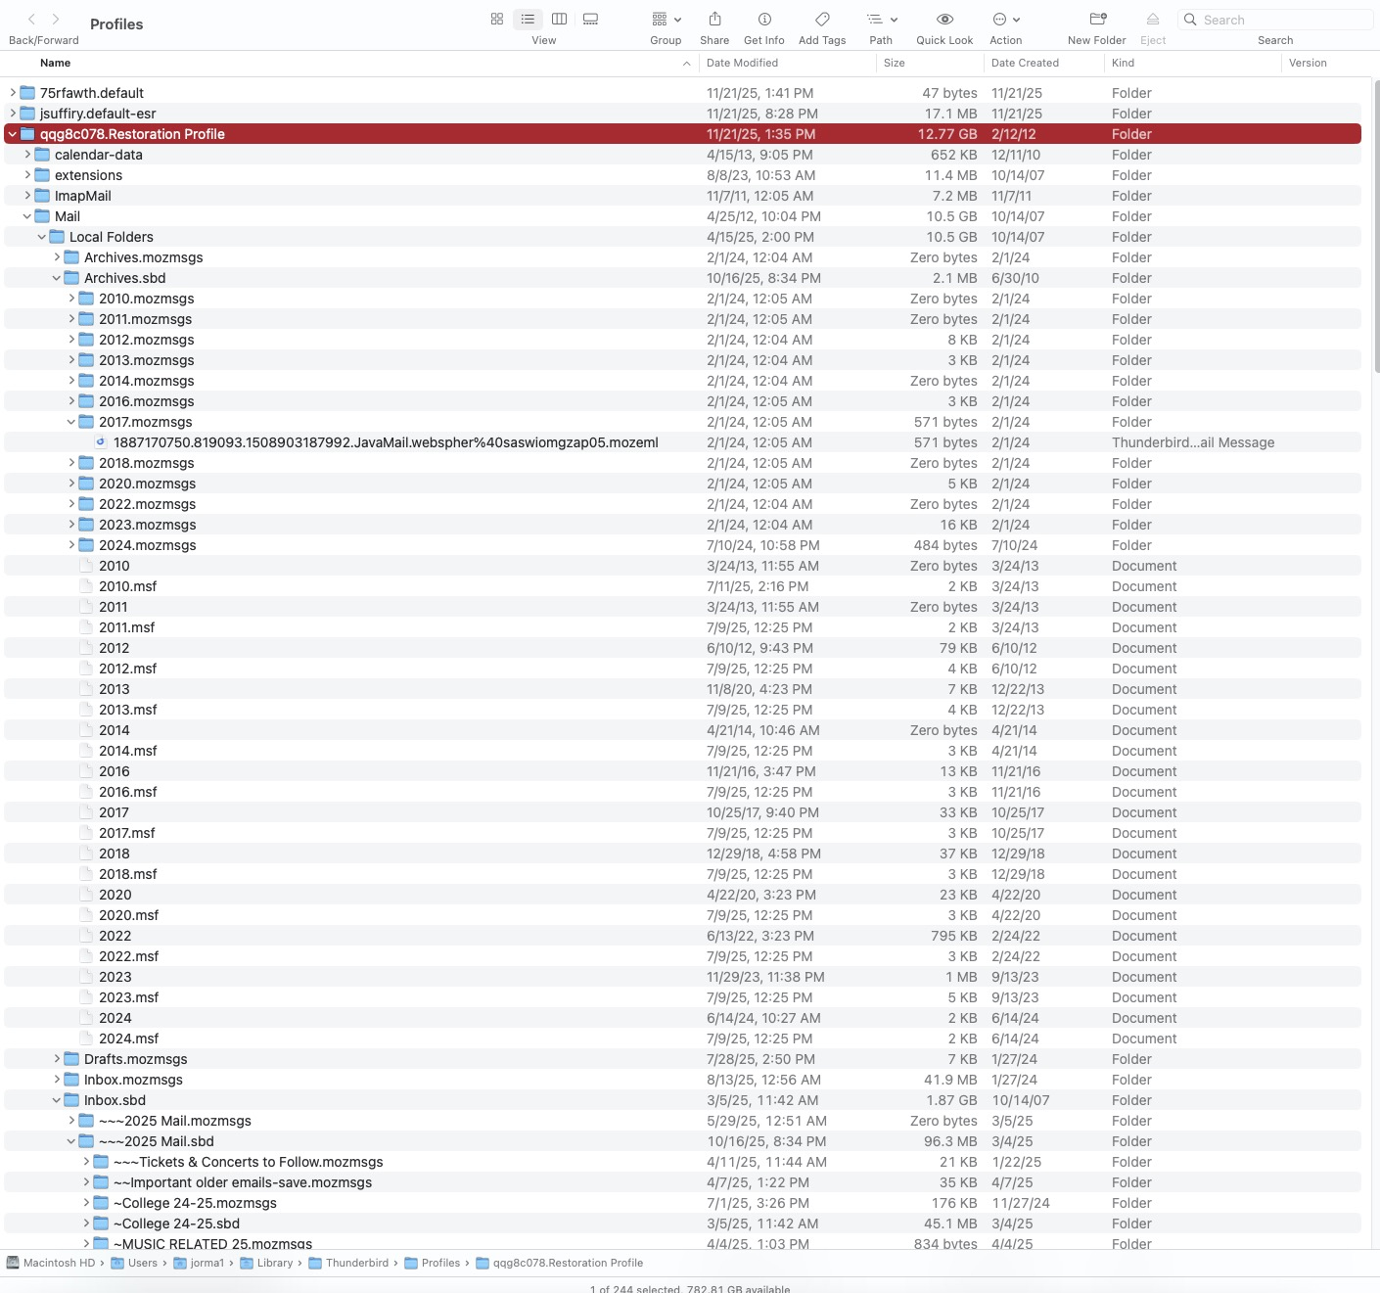This screenshot has height=1293, width=1380.
Task: Select the 2018.msf file row
Action: (x=682, y=874)
